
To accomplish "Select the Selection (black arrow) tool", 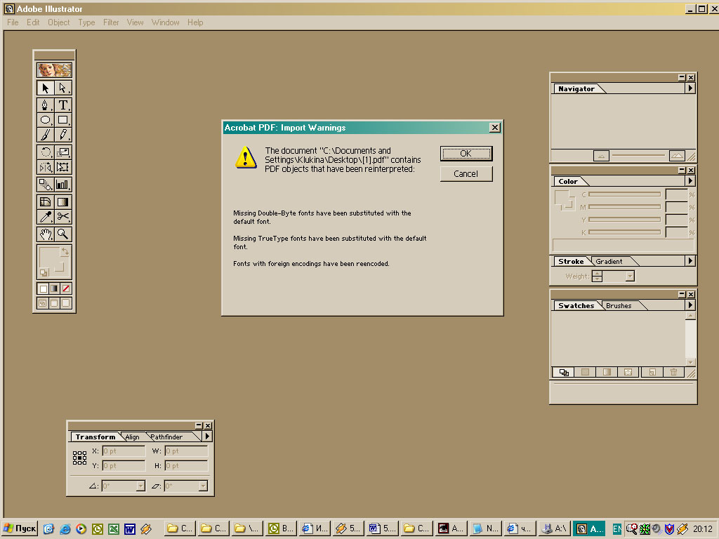I will click(45, 88).
